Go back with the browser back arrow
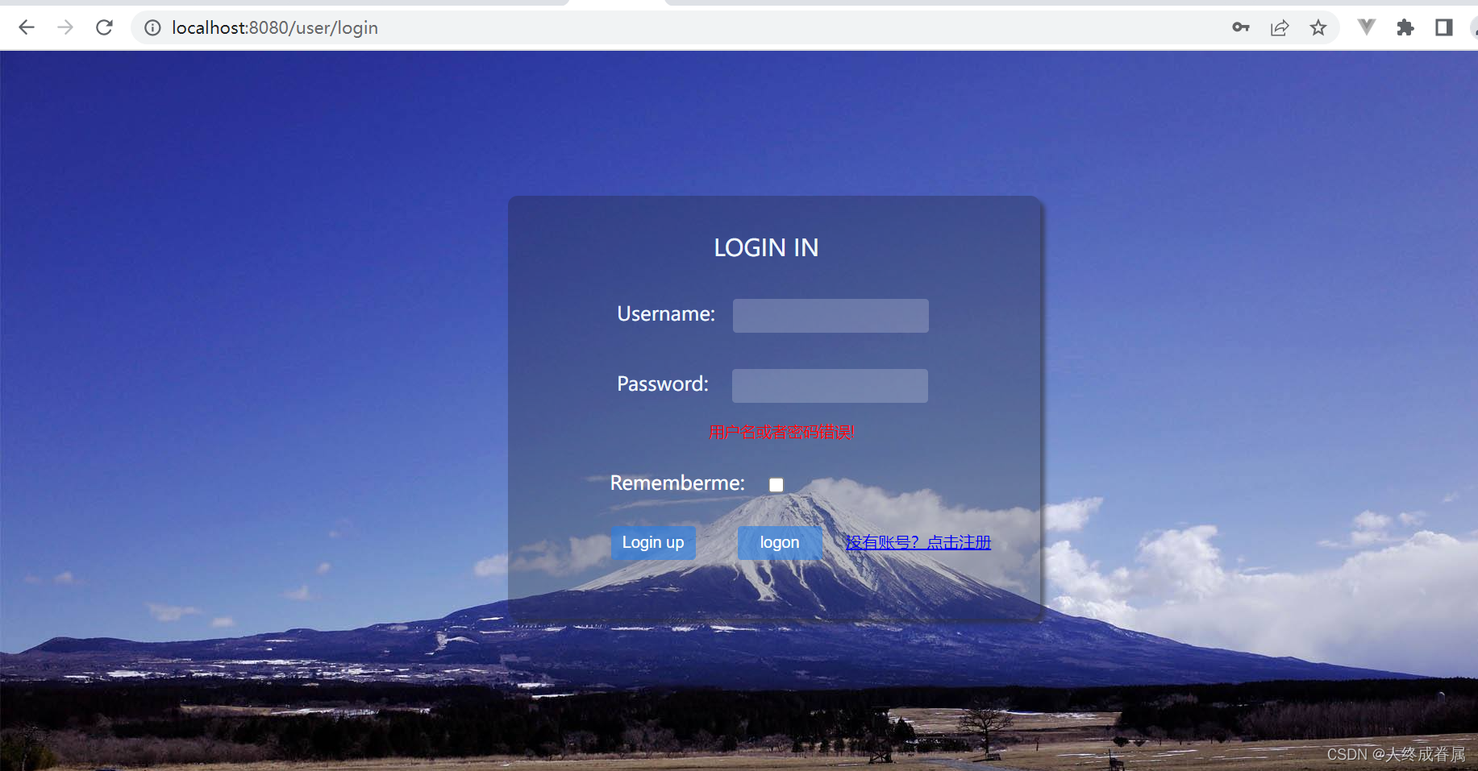The width and height of the screenshot is (1478, 771). (x=27, y=27)
